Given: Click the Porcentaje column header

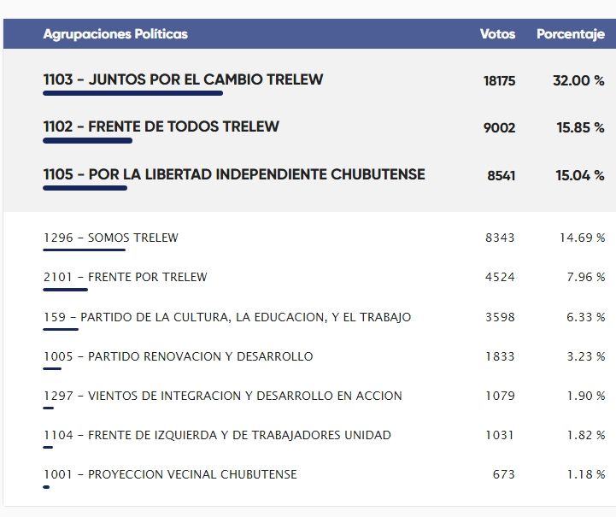Looking at the screenshot, I should pos(570,34).
